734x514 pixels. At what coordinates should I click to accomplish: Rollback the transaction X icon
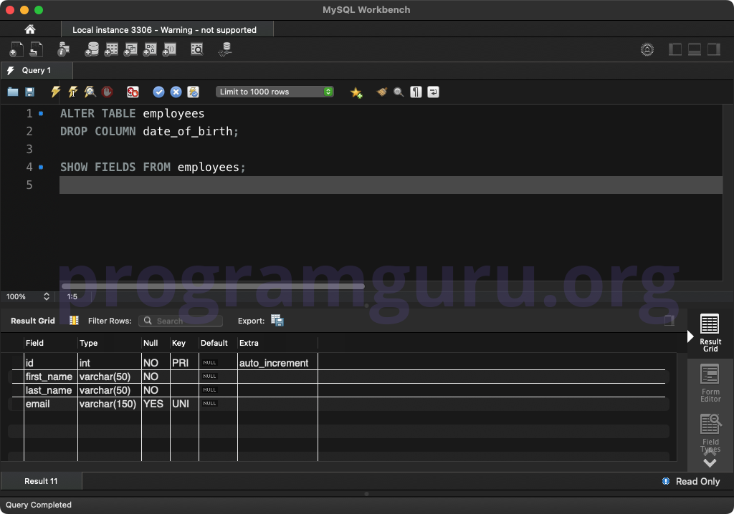176,92
